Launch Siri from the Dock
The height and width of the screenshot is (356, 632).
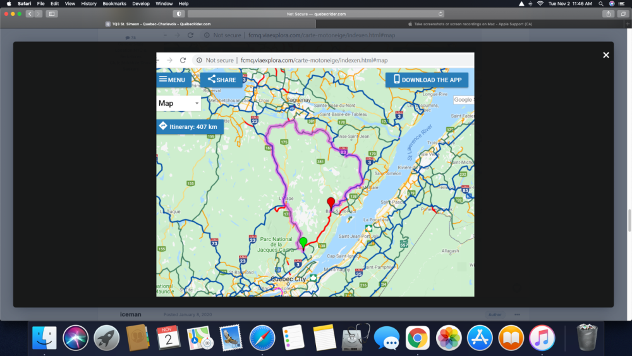click(x=75, y=338)
